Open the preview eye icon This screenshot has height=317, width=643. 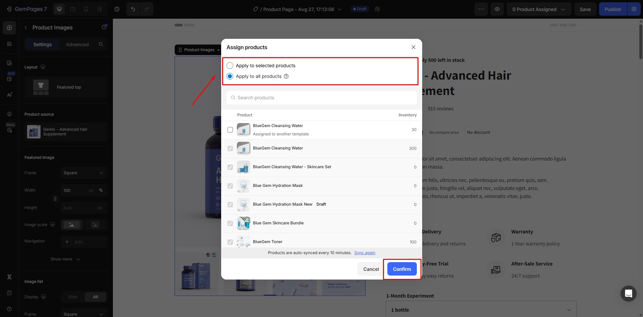(497, 9)
